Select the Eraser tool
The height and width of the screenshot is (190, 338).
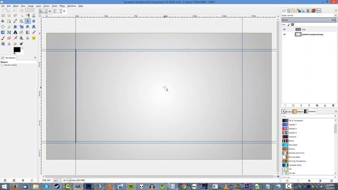pyautogui.click(x=9, y=38)
